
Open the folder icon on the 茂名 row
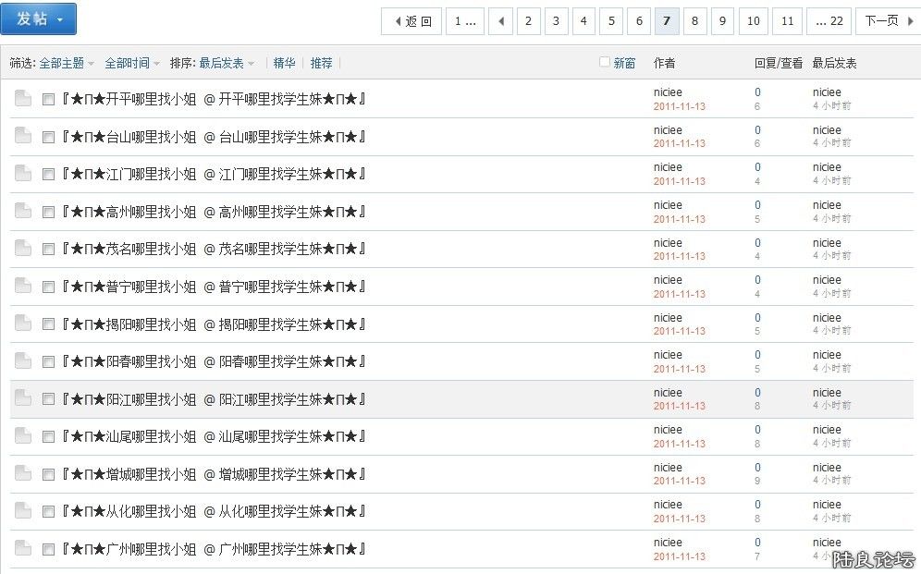click(23, 248)
